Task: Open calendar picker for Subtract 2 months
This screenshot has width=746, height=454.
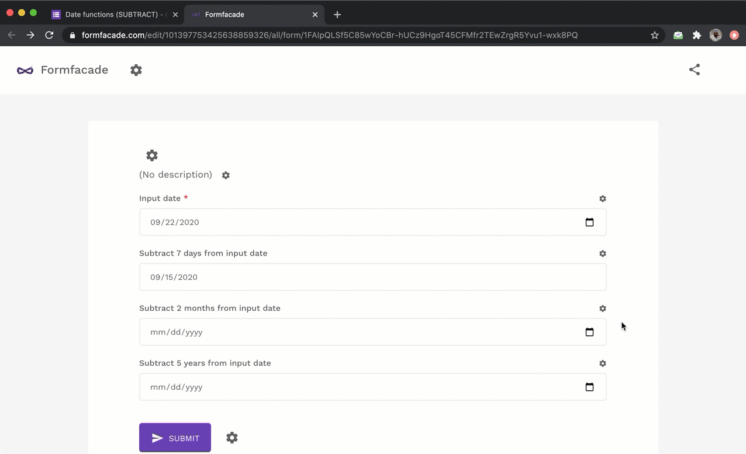Action: click(x=589, y=332)
